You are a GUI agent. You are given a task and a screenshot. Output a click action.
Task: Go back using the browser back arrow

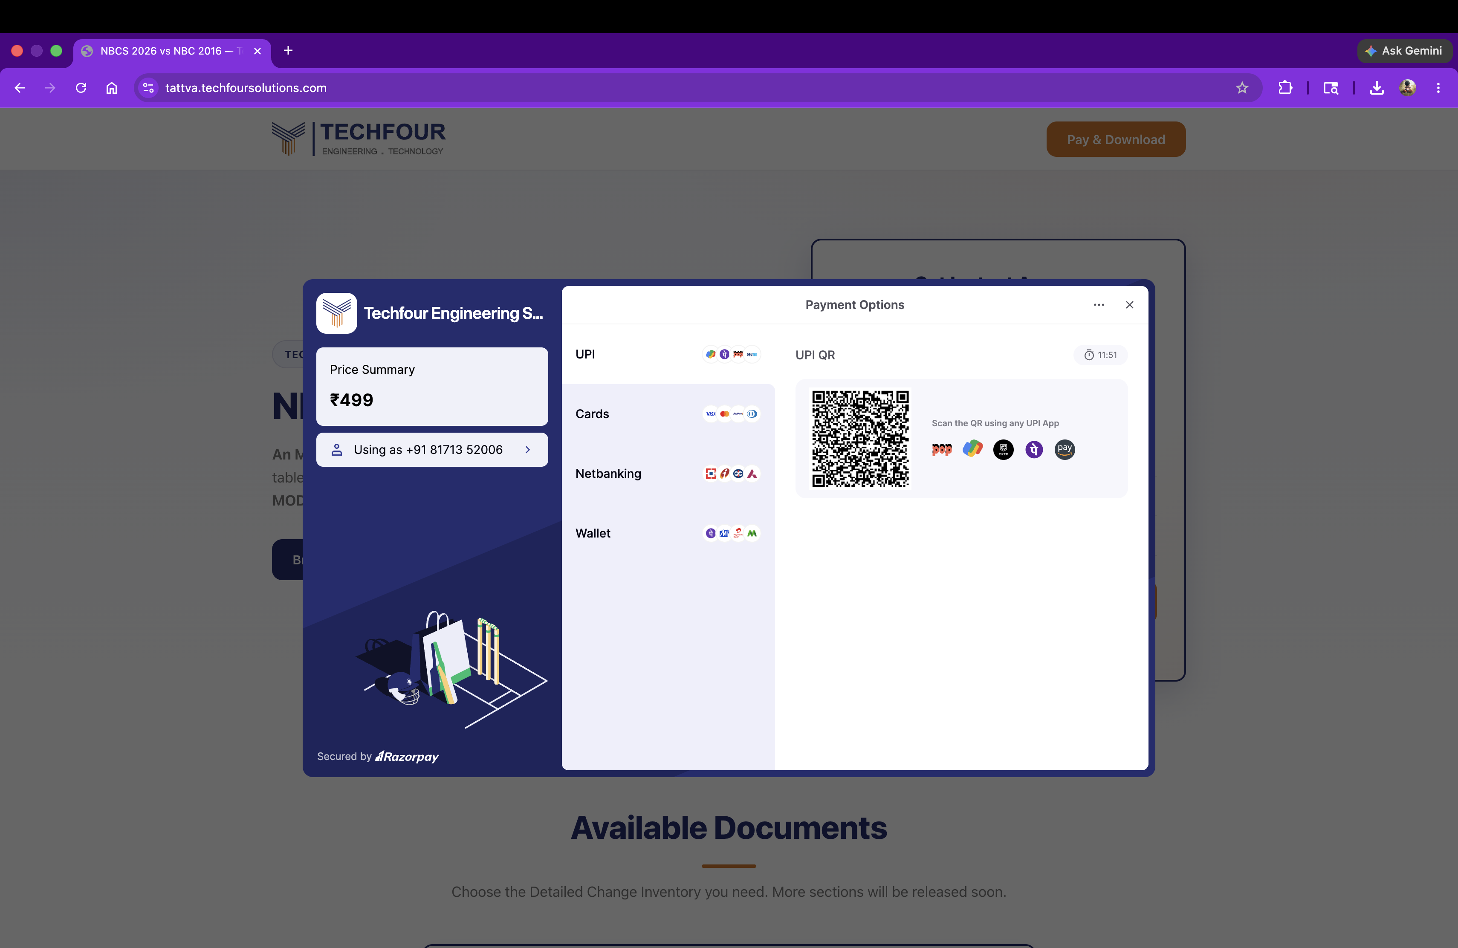click(x=20, y=87)
